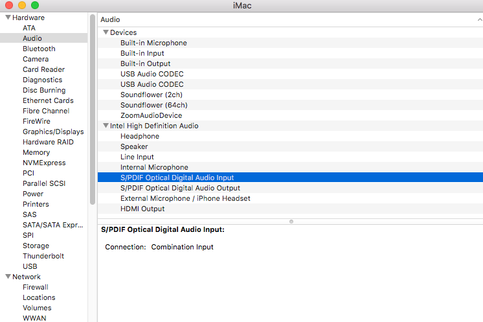Viewport: 483px width, 322px height.
Task: Select the Built-in Microphone device row
Action: (290, 43)
